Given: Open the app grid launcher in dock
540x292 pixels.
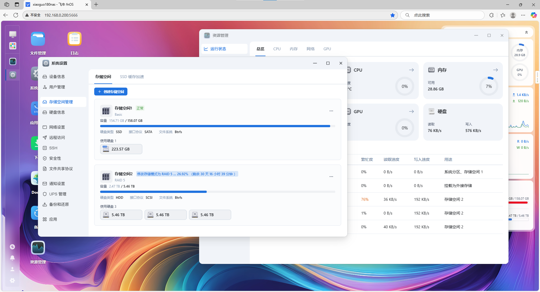Looking at the screenshot, I should [13, 46].
